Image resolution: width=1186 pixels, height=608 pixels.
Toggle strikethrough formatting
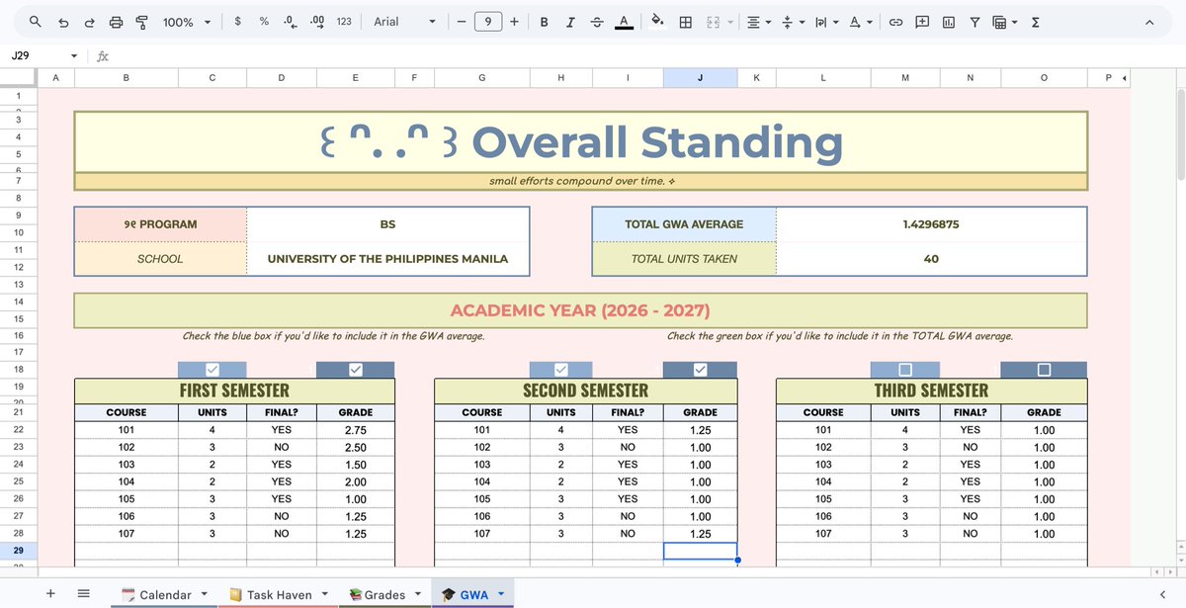pyautogui.click(x=597, y=22)
